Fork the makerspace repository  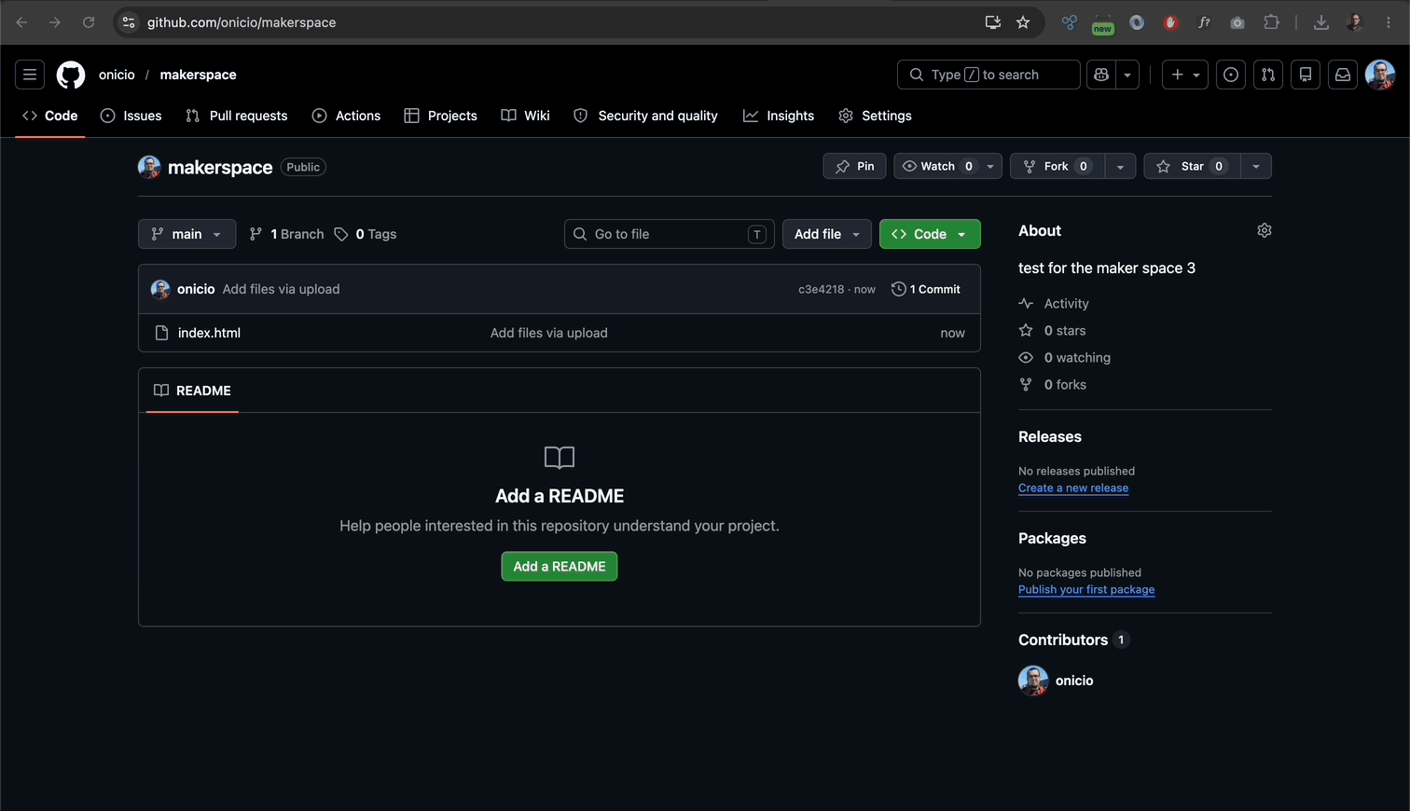1057,166
